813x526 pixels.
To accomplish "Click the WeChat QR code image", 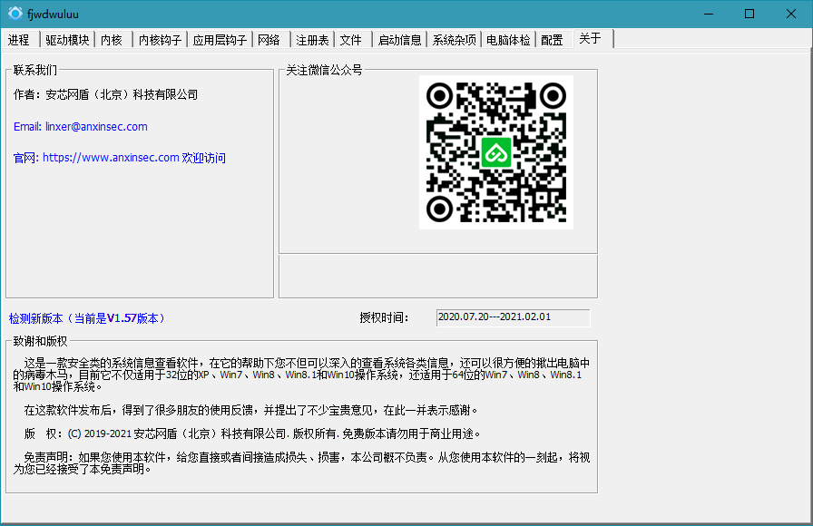I will click(x=495, y=151).
